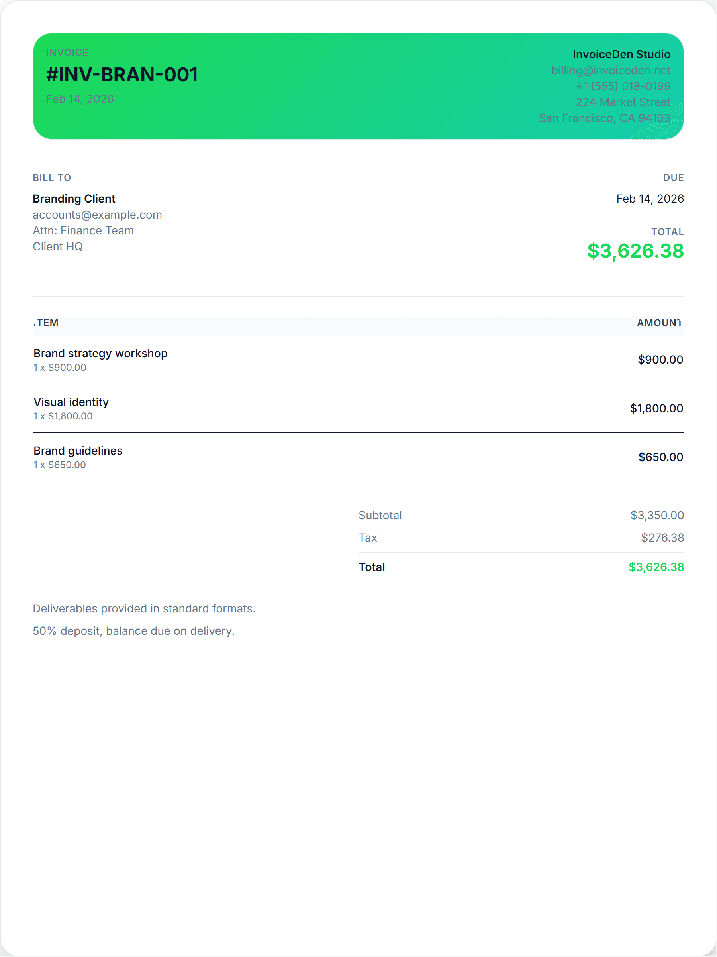The width and height of the screenshot is (717, 957).
Task: Click the AMOUNT column header
Action: click(x=658, y=323)
